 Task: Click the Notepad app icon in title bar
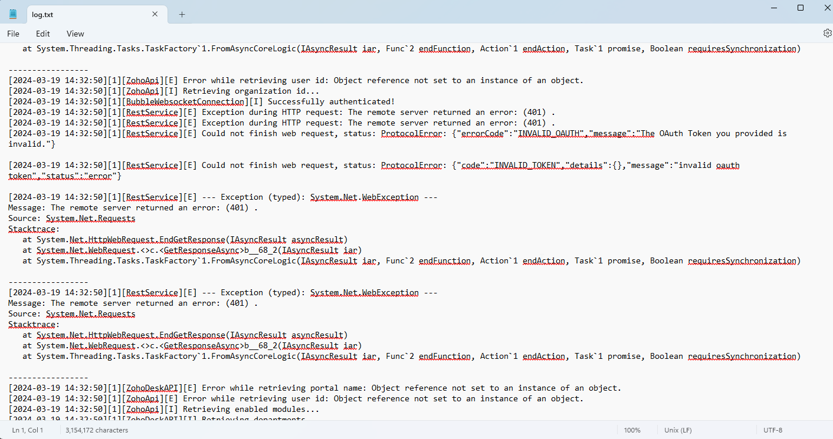[13, 14]
